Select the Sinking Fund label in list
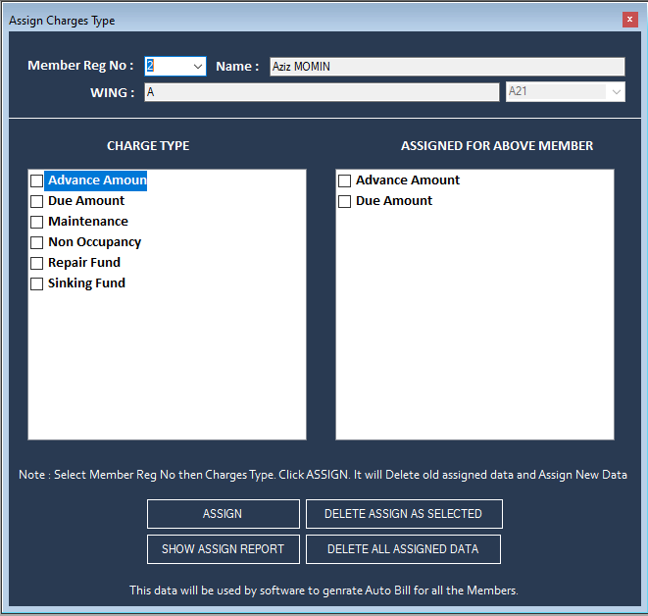The image size is (648, 616). point(86,283)
